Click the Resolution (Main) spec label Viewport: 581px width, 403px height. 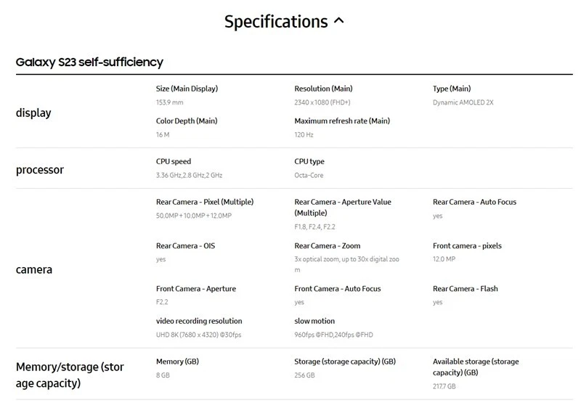323,89
